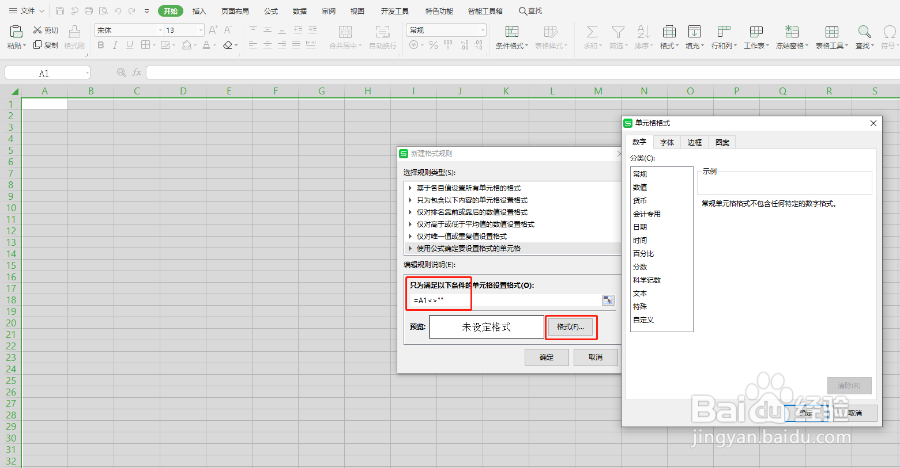900x468 pixels.
Task: Toggle Bold formatting
Action: 101,45
